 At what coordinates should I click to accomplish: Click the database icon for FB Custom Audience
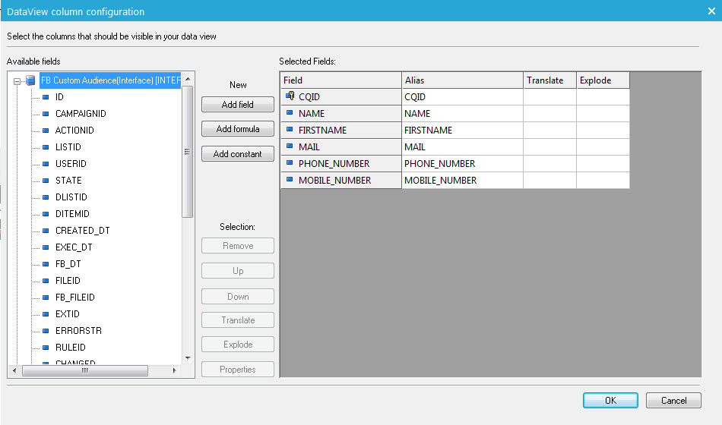[30, 80]
